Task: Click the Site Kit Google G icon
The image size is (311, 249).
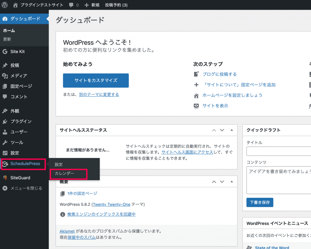Action: coord(5,52)
